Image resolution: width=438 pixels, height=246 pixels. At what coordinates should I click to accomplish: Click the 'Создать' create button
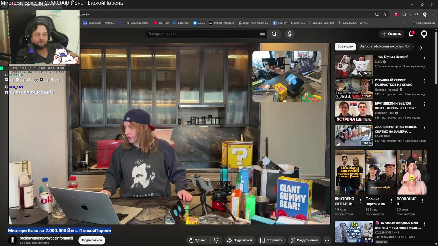click(x=391, y=34)
